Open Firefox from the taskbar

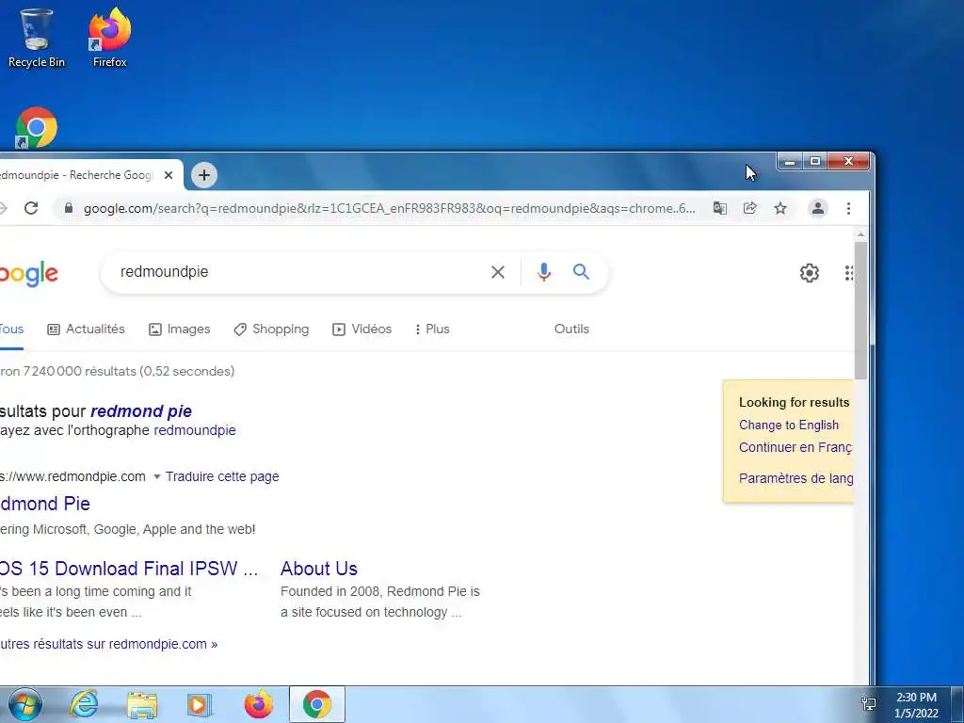click(x=258, y=704)
